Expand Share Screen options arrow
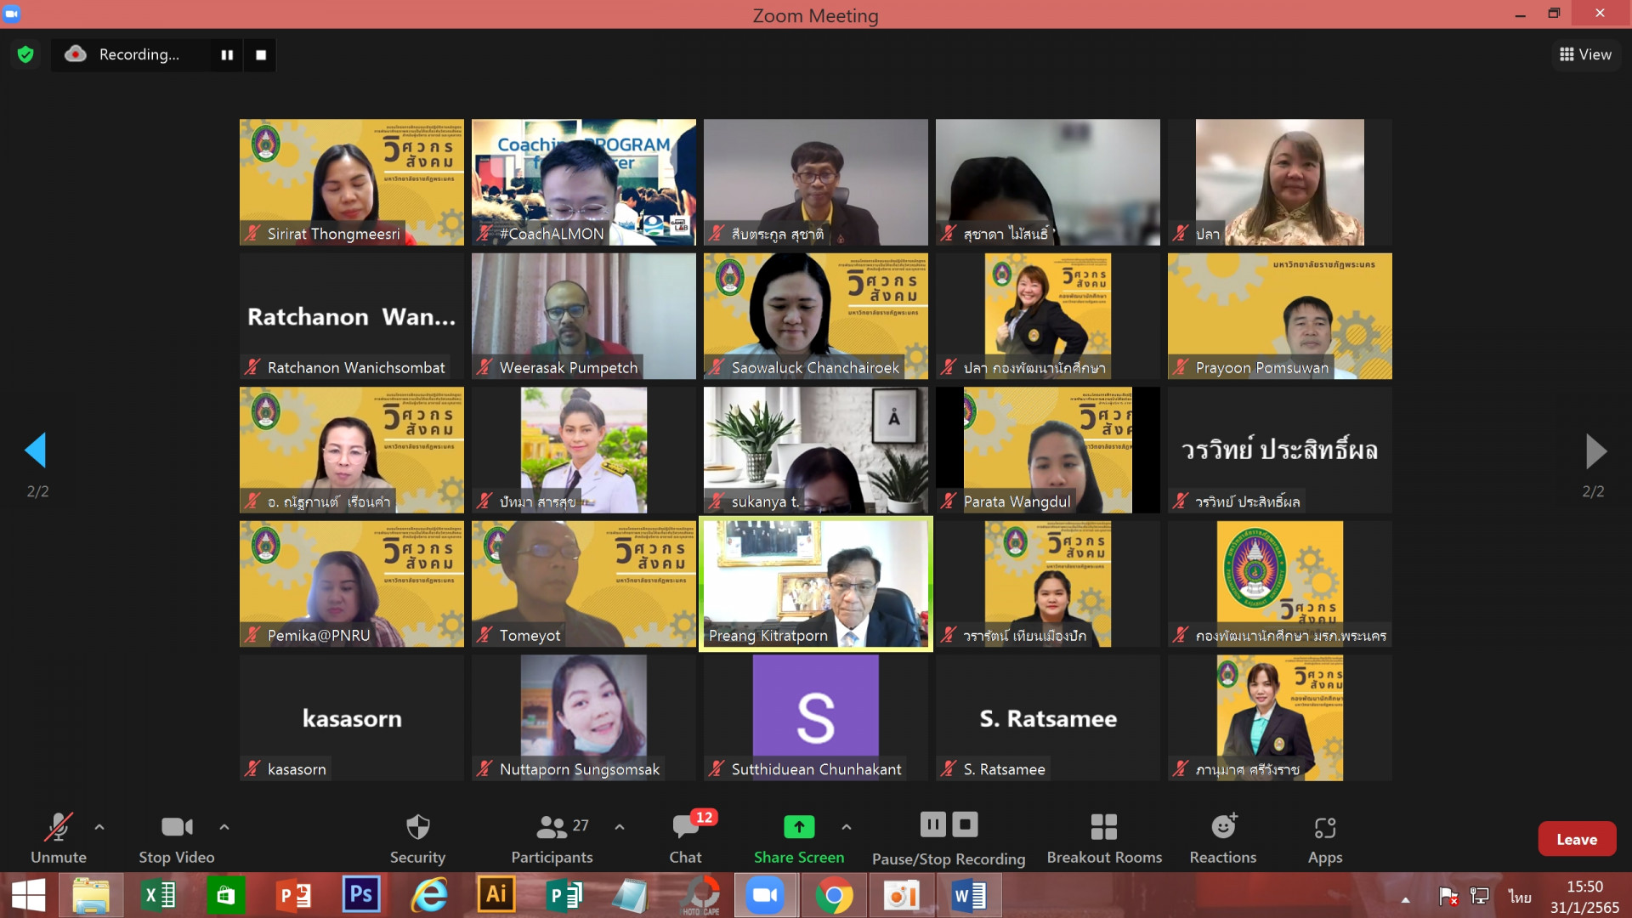This screenshot has height=918, width=1632. (847, 827)
